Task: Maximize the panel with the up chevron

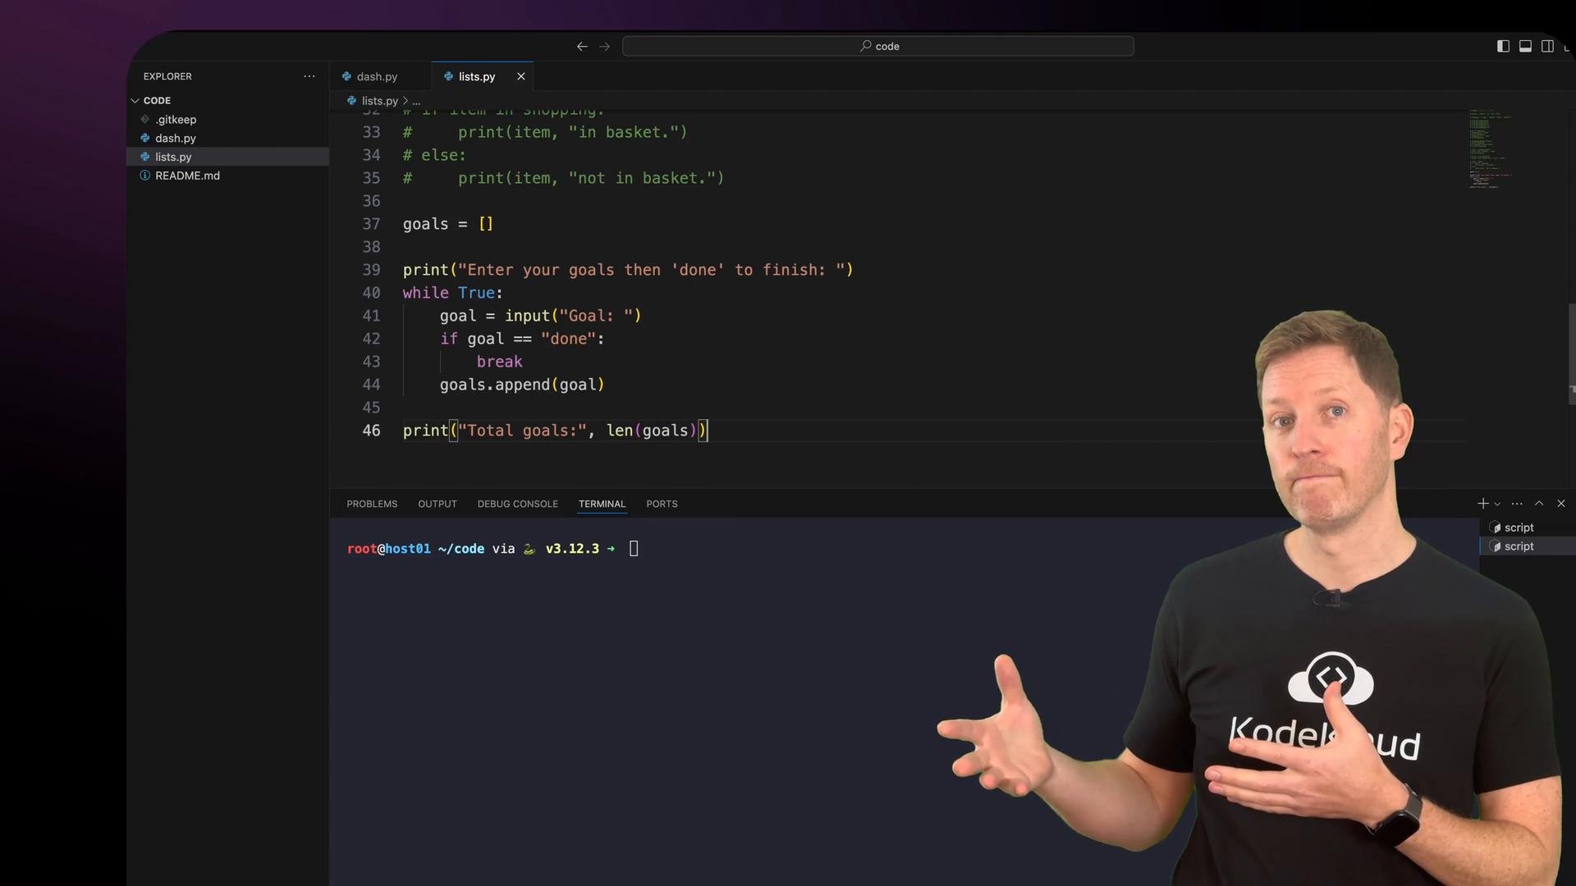Action: (1539, 504)
